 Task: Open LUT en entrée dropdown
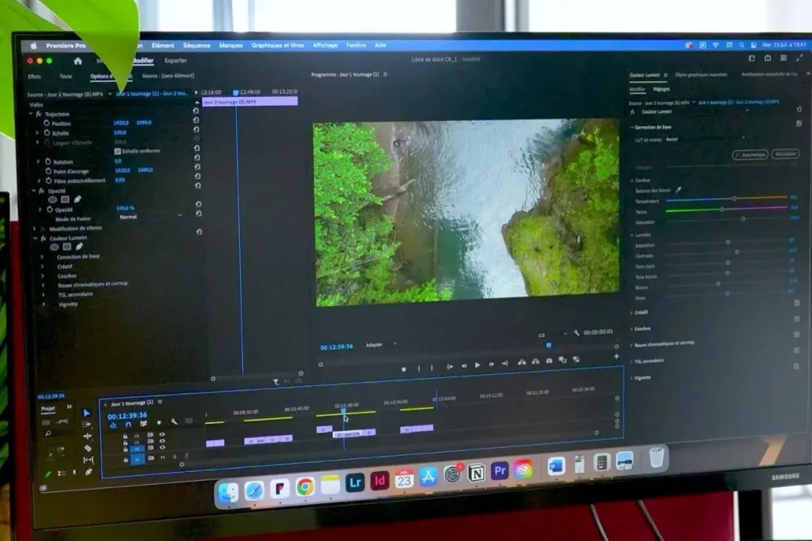pos(705,139)
